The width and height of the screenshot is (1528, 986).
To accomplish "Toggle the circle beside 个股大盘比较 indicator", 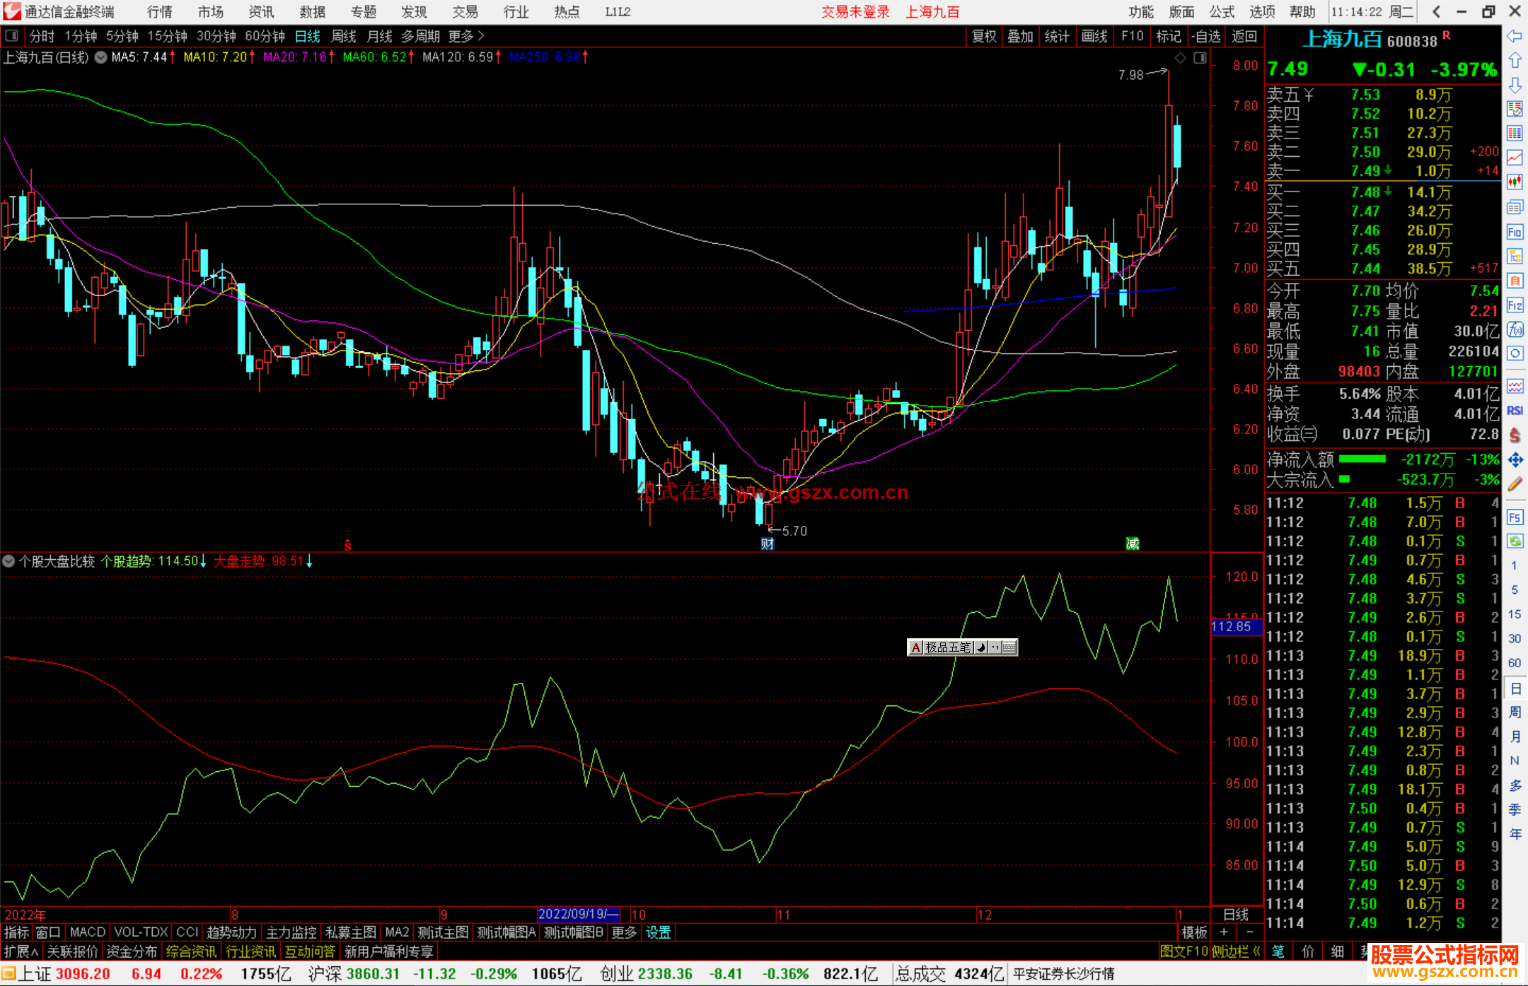I will pyautogui.click(x=8, y=561).
